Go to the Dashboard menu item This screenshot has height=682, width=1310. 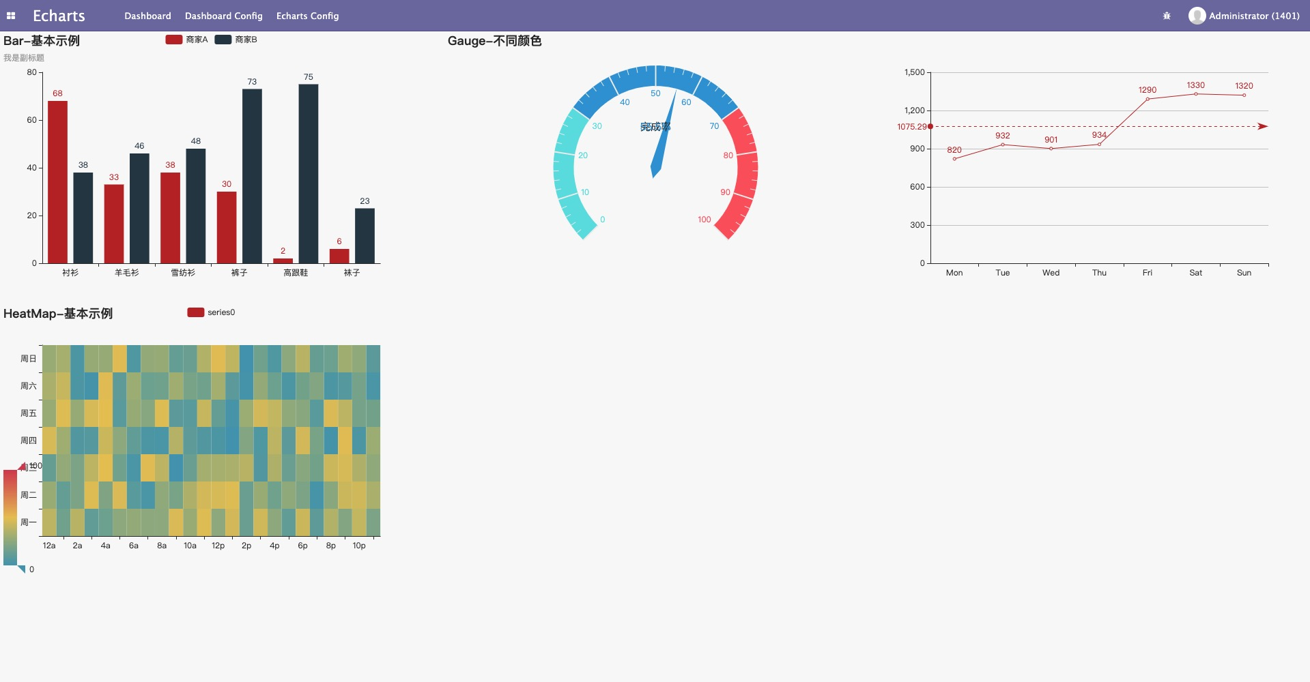tap(147, 16)
